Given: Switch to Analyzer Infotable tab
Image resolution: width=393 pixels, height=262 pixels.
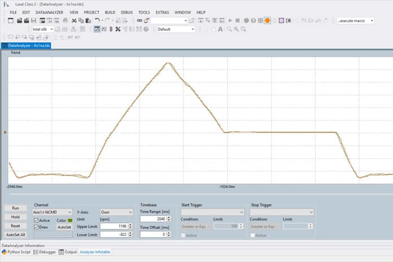Looking at the screenshot, I should click(95, 252).
